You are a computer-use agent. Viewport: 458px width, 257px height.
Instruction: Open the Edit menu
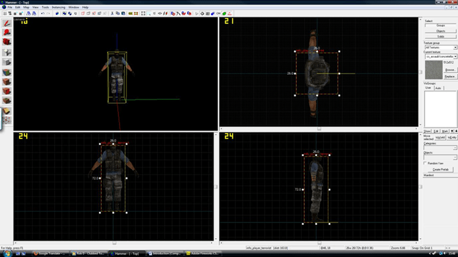[18, 7]
